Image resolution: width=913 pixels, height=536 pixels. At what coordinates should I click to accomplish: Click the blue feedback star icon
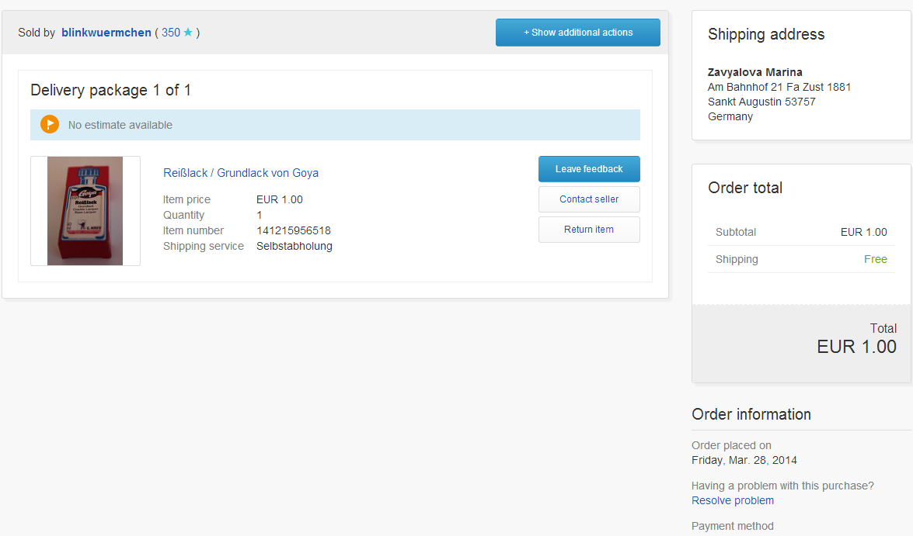click(x=188, y=33)
